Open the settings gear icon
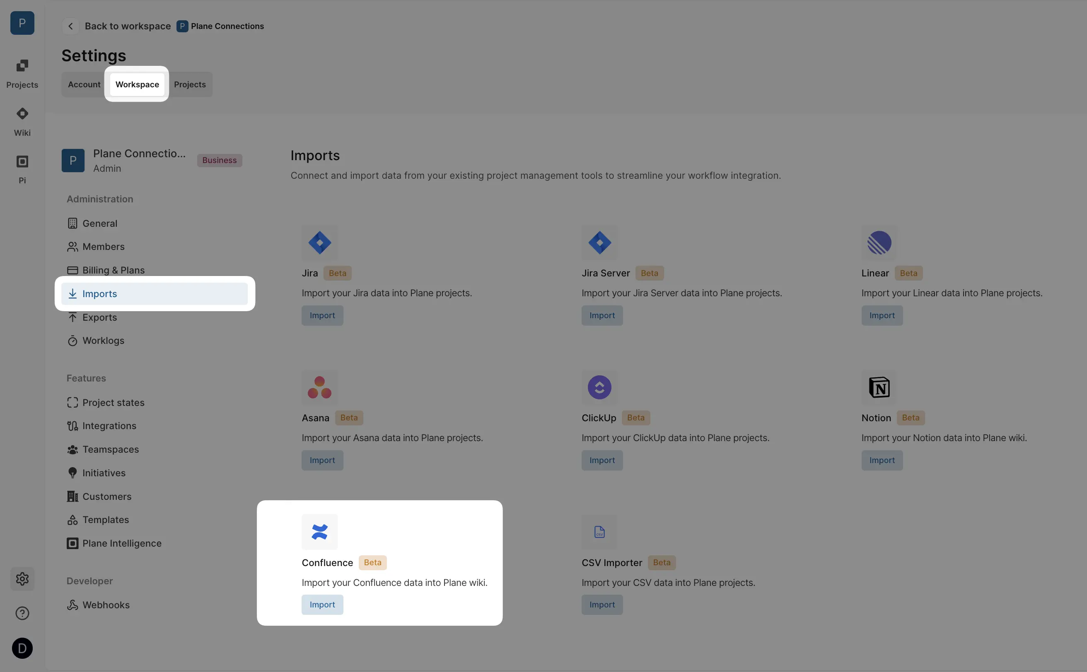1087x672 pixels. pos(22,578)
